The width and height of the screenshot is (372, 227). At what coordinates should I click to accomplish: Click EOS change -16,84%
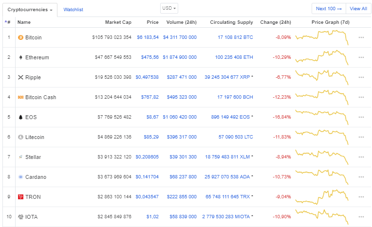[281, 117]
